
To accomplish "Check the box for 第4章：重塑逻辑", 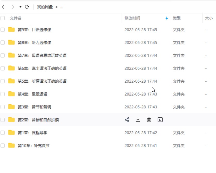I will pyautogui.click(x=3, y=94).
